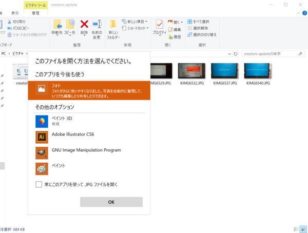Click Select none (選択解除)
The image size is (308, 233).
pos(198,28)
